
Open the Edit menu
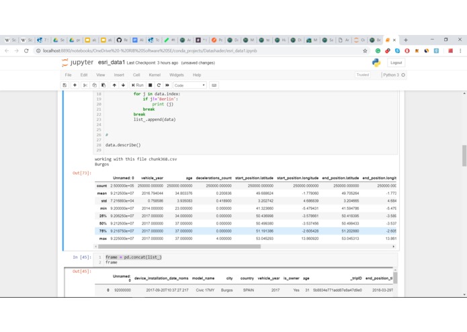(x=84, y=75)
